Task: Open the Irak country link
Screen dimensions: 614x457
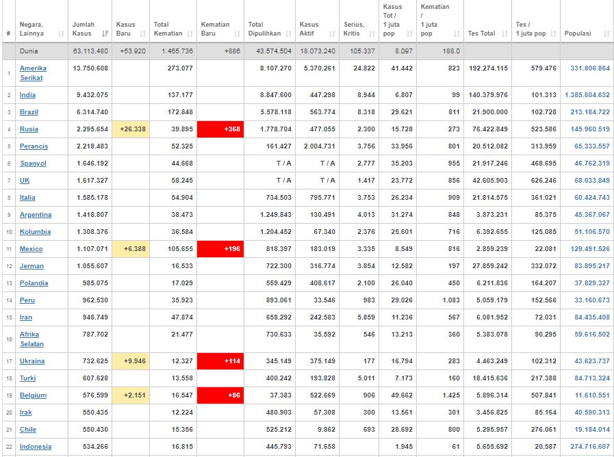Action: [x=26, y=413]
